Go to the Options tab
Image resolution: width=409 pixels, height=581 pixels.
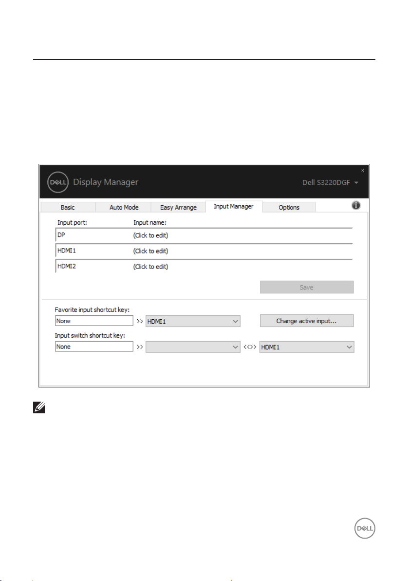tap(289, 208)
